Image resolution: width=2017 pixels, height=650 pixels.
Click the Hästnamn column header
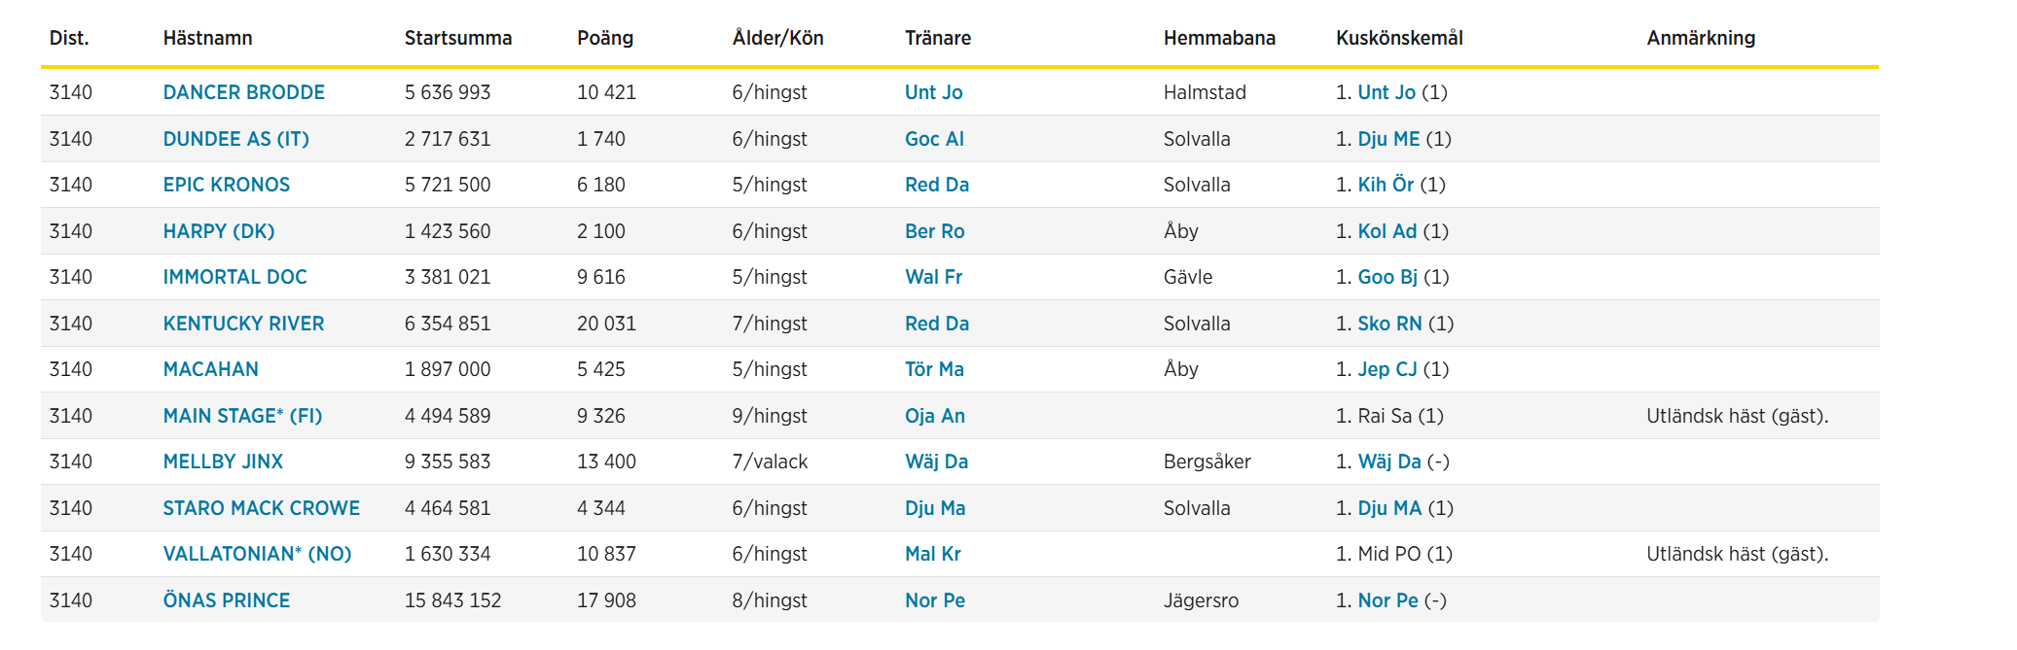pos(207,38)
